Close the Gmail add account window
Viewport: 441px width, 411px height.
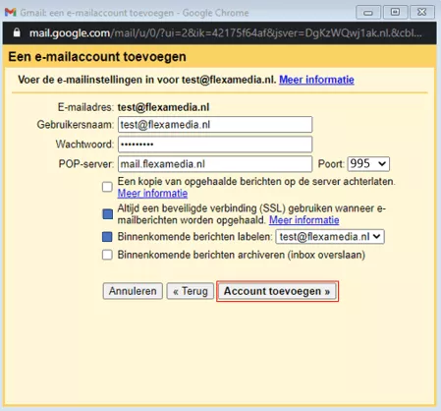click(x=422, y=13)
